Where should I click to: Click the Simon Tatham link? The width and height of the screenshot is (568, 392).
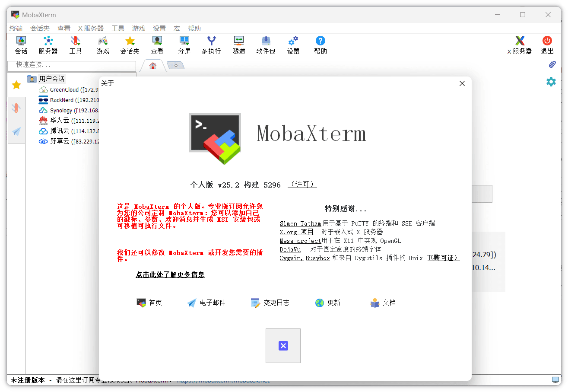(300, 223)
